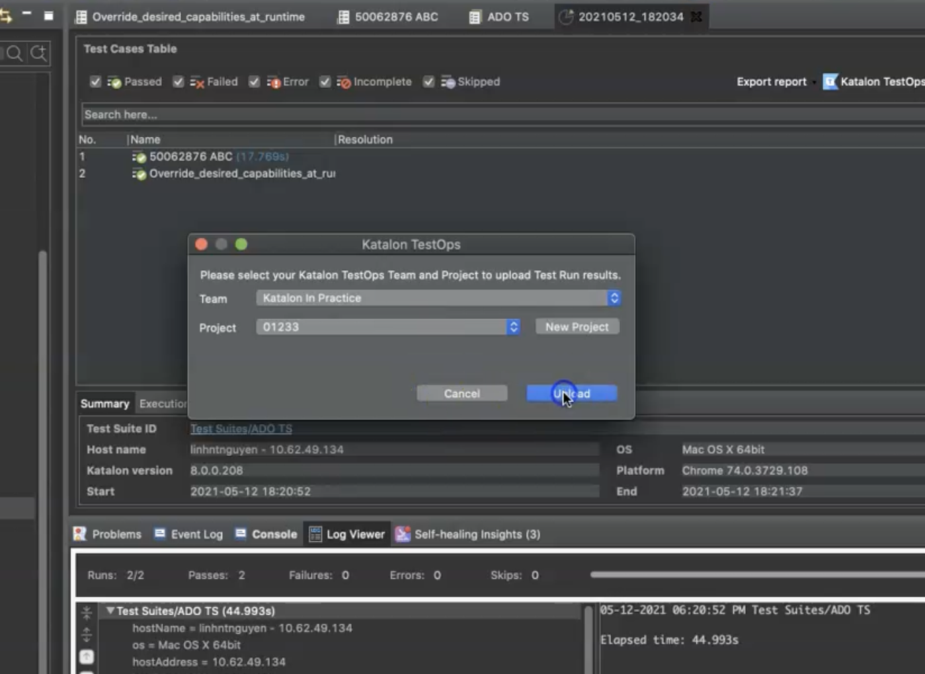
Task: Click the Console panel icon
Action: [x=239, y=534]
